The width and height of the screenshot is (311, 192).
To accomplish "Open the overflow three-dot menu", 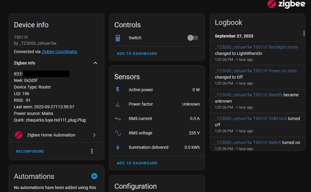I will coord(92,151).
